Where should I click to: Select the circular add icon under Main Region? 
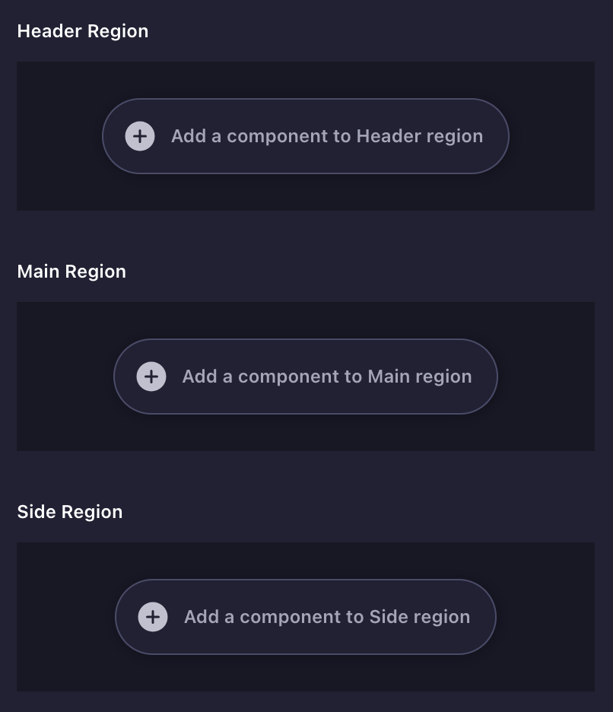point(151,377)
